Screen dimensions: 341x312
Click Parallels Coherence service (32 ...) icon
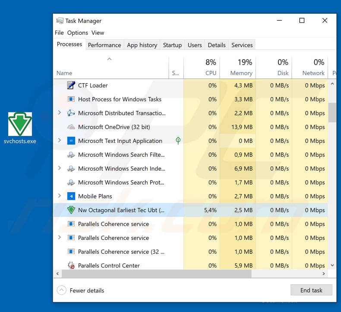[x=71, y=251]
